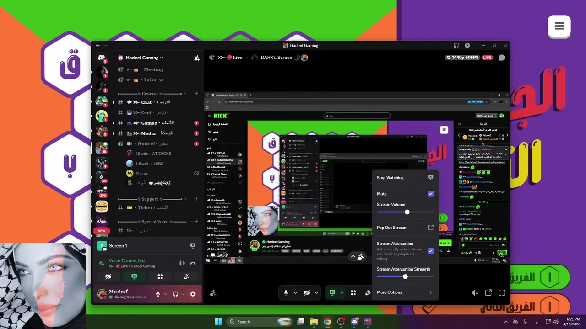Open microphone dropdown in stream control bar

(x=295, y=293)
